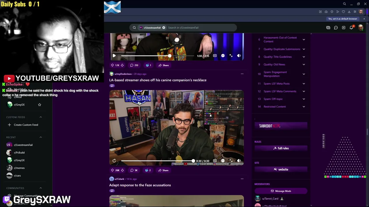Open options menu for u/myDuderinos post

[x=242, y=74]
